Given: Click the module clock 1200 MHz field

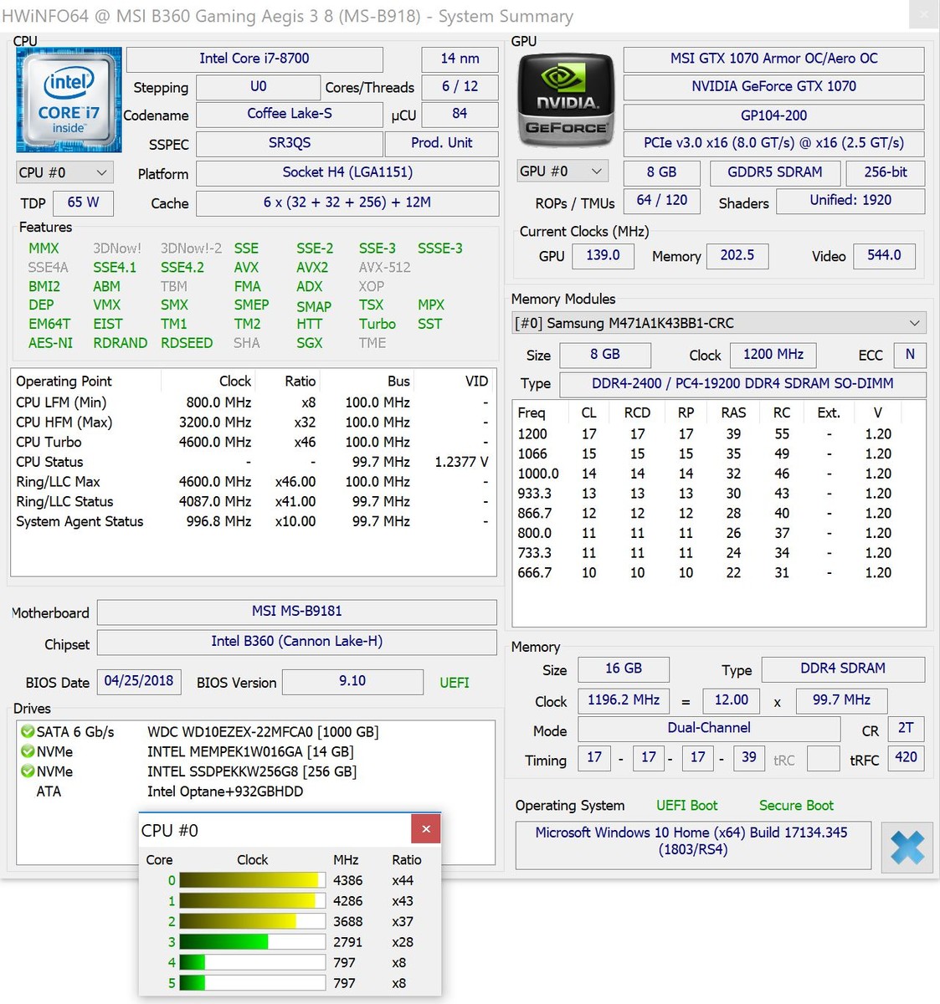Looking at the screenshot, I should pos(773,355).
